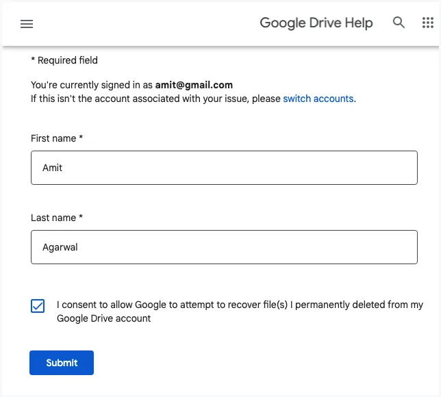The image size is (441, 397).
Task: Open the hamburger main menu
Action: 27,24
